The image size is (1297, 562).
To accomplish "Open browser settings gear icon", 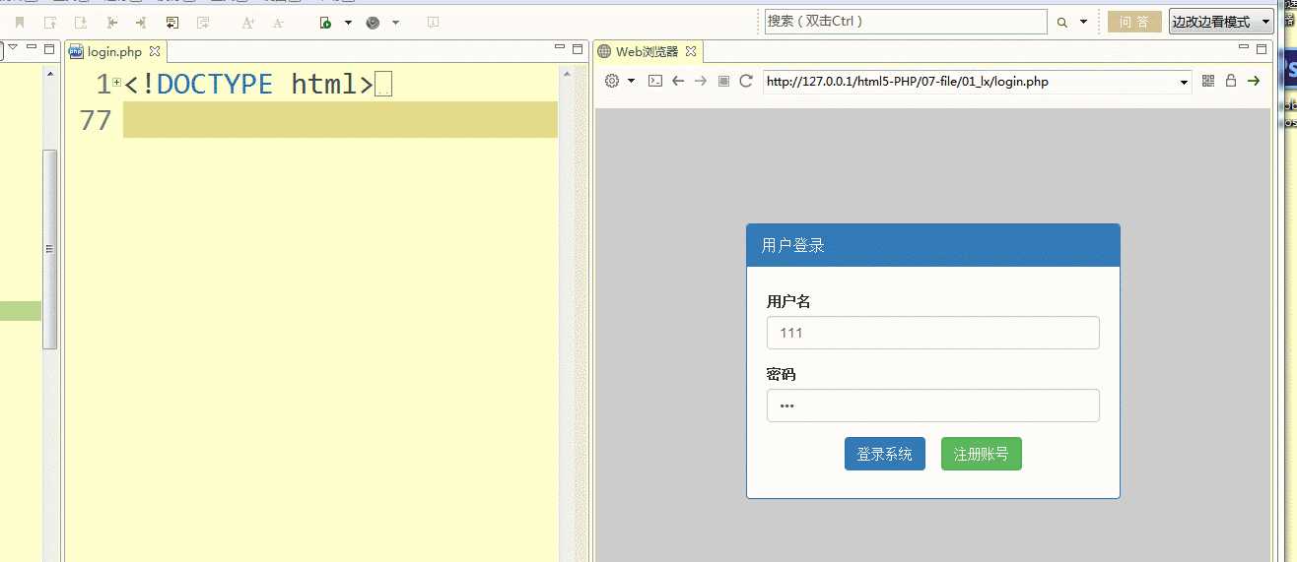I will click(612, 81).
